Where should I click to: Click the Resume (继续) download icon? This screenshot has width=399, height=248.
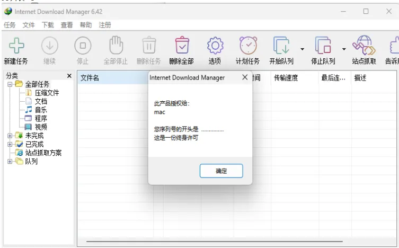pos(50,46)
